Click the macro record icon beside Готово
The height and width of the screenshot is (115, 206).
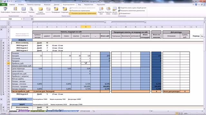(9, 114)
